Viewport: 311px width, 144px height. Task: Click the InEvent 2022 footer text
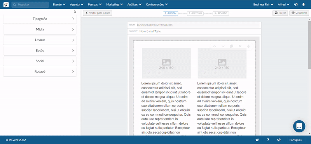click(x=16, y=140)
